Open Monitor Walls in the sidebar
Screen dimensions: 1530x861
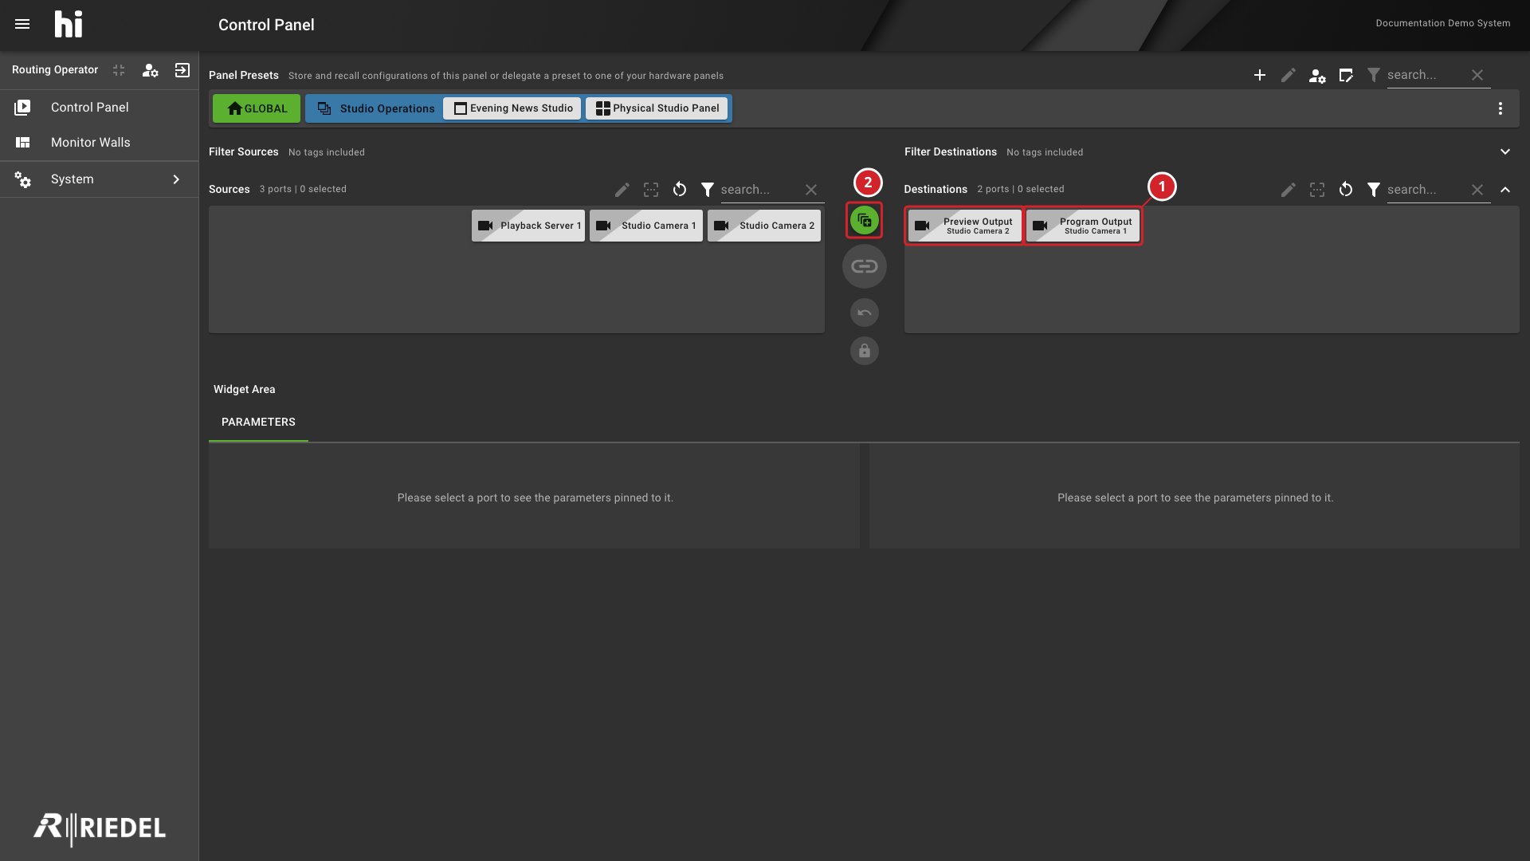[x=99, y=143]
